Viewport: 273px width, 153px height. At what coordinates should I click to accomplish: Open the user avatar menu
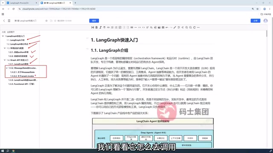click(265, 21)
